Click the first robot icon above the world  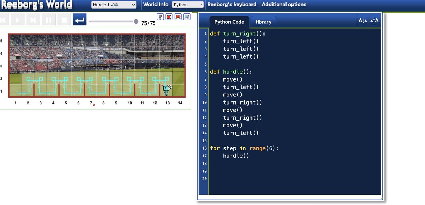(x=160, y=17)
